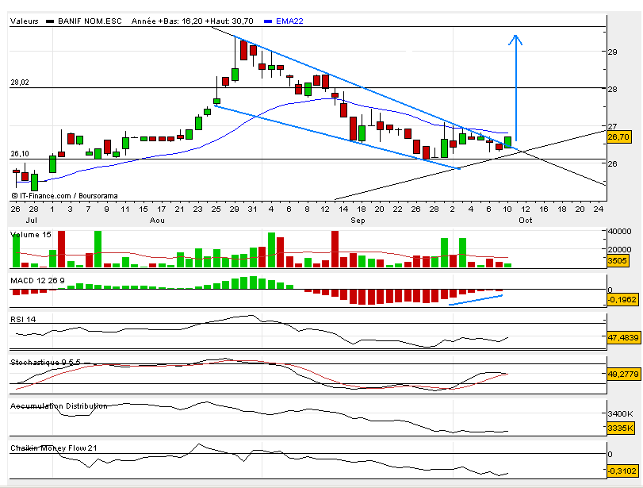643x488 pixels.
Task: Click the date axis label 21
Action: tap(179, 209)
